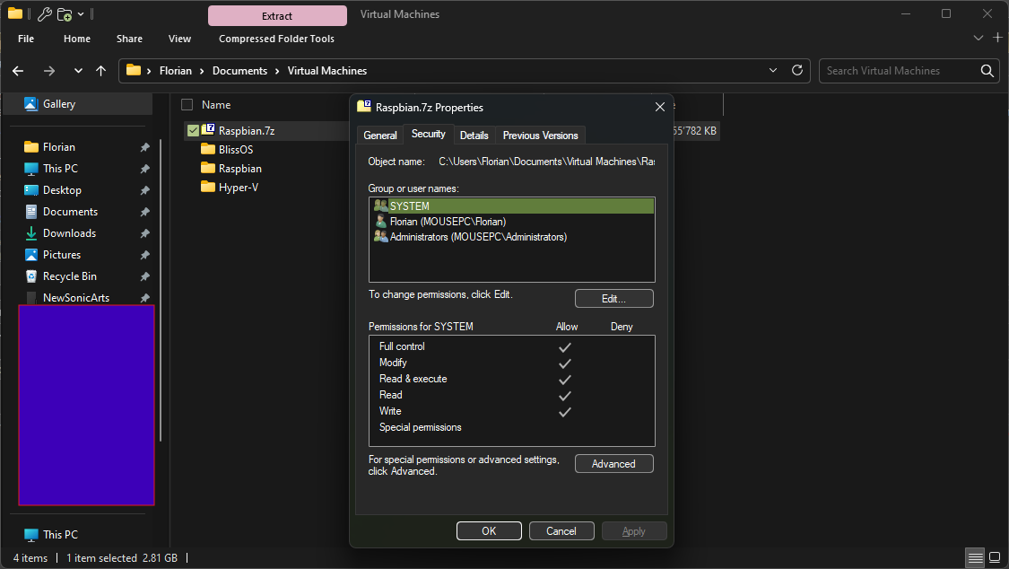
Task: Open Gallery in the navigation pane
Action: tap(58, 104)
